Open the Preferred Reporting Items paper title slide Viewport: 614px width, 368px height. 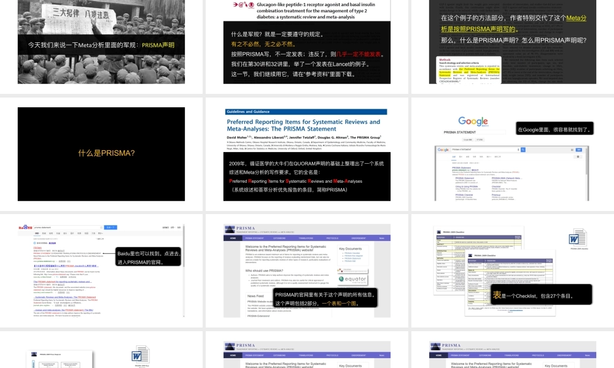(x=306, y=153)
